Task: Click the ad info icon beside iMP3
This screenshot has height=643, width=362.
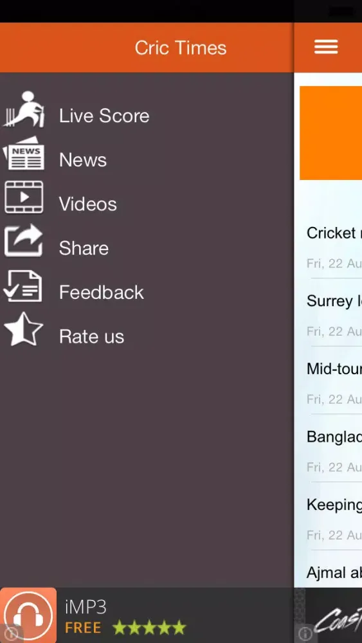Action: pyautogui.click(x=10, y=633)
